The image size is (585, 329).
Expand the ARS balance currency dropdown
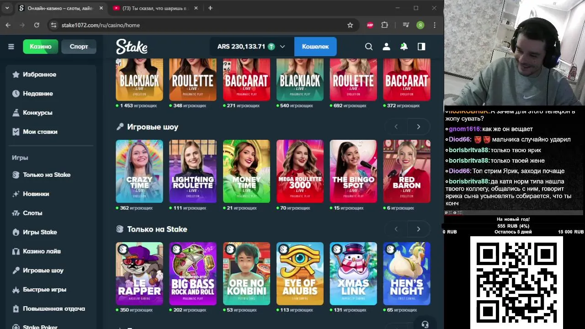pos(282,47)
